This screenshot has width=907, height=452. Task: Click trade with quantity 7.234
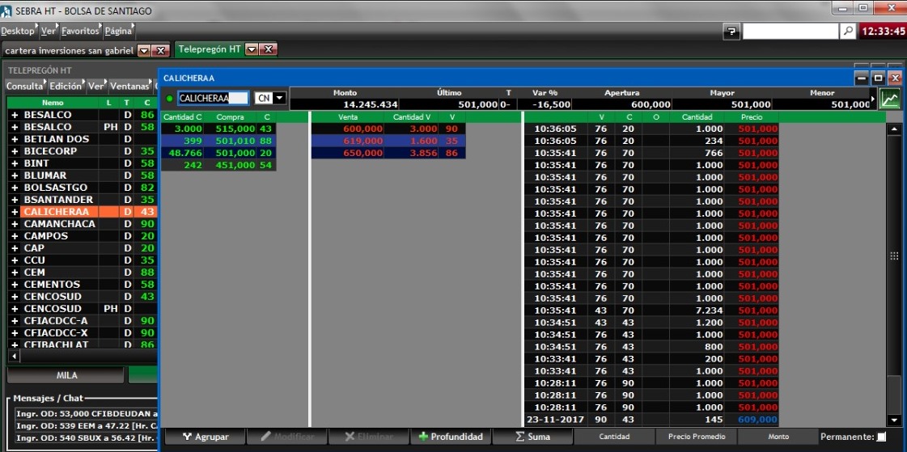coord(651,310)
